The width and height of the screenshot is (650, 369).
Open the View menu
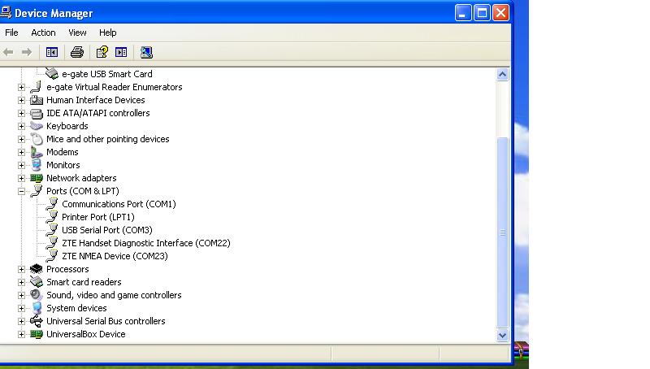77,33
